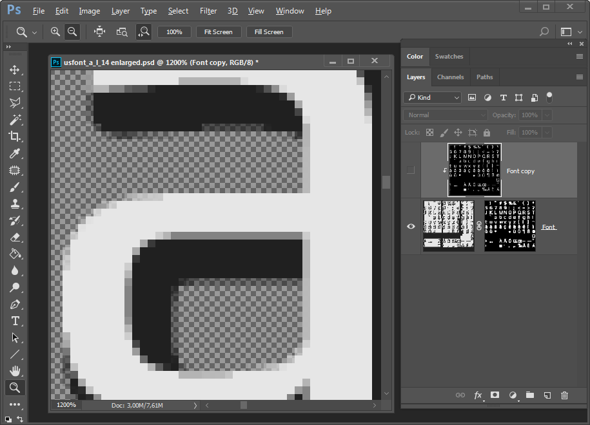Select the Dodge tool
The height and width of the screenshot is (425, 590).
[15, 287]
